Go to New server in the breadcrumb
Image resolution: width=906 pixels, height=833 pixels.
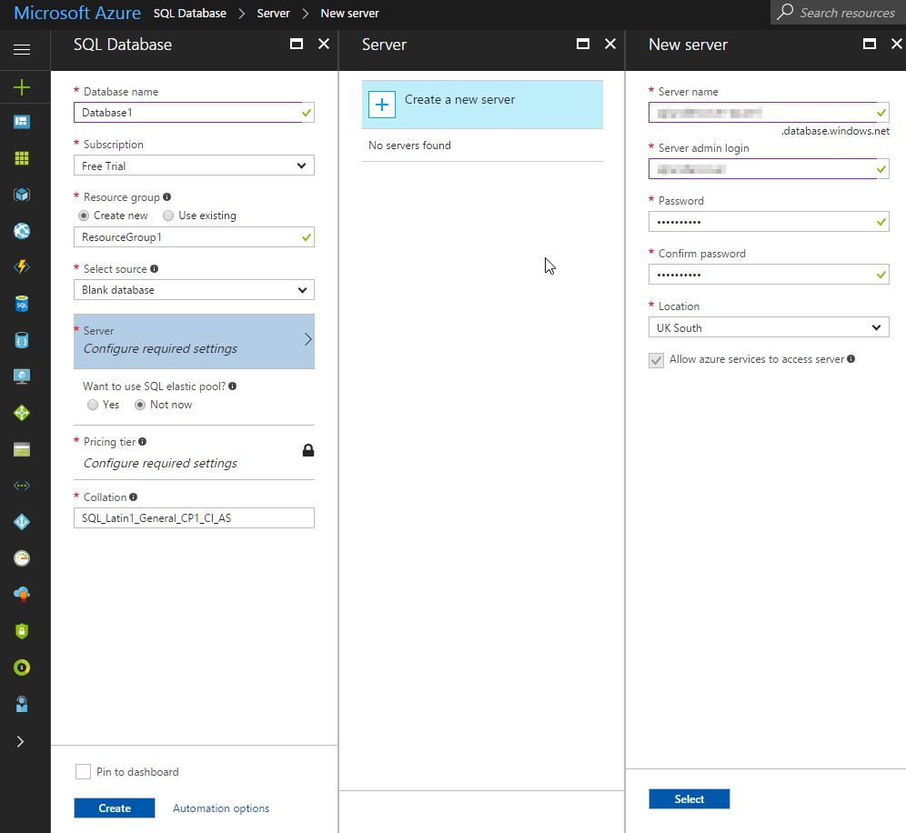click(x=349, y=13)
